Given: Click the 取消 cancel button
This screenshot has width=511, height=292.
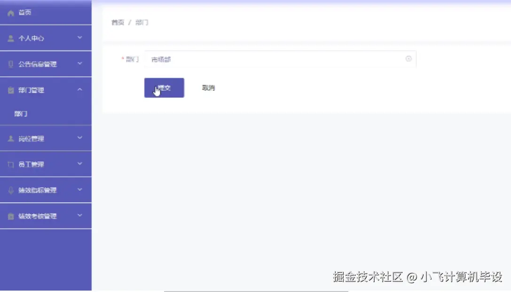Looking at the screenshot, I should (x=209, y=87).
